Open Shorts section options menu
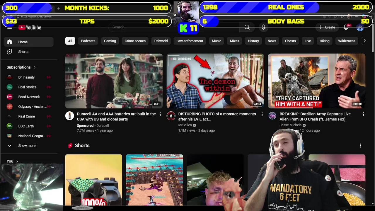This screenshot has width=375, height=211. point(360,146)
